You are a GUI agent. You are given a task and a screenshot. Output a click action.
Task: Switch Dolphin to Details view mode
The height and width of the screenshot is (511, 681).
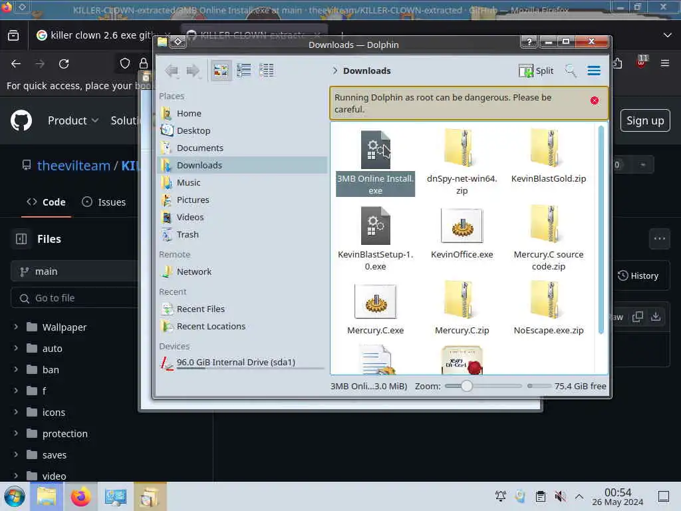pyautogui.click(x=266, y=71)
